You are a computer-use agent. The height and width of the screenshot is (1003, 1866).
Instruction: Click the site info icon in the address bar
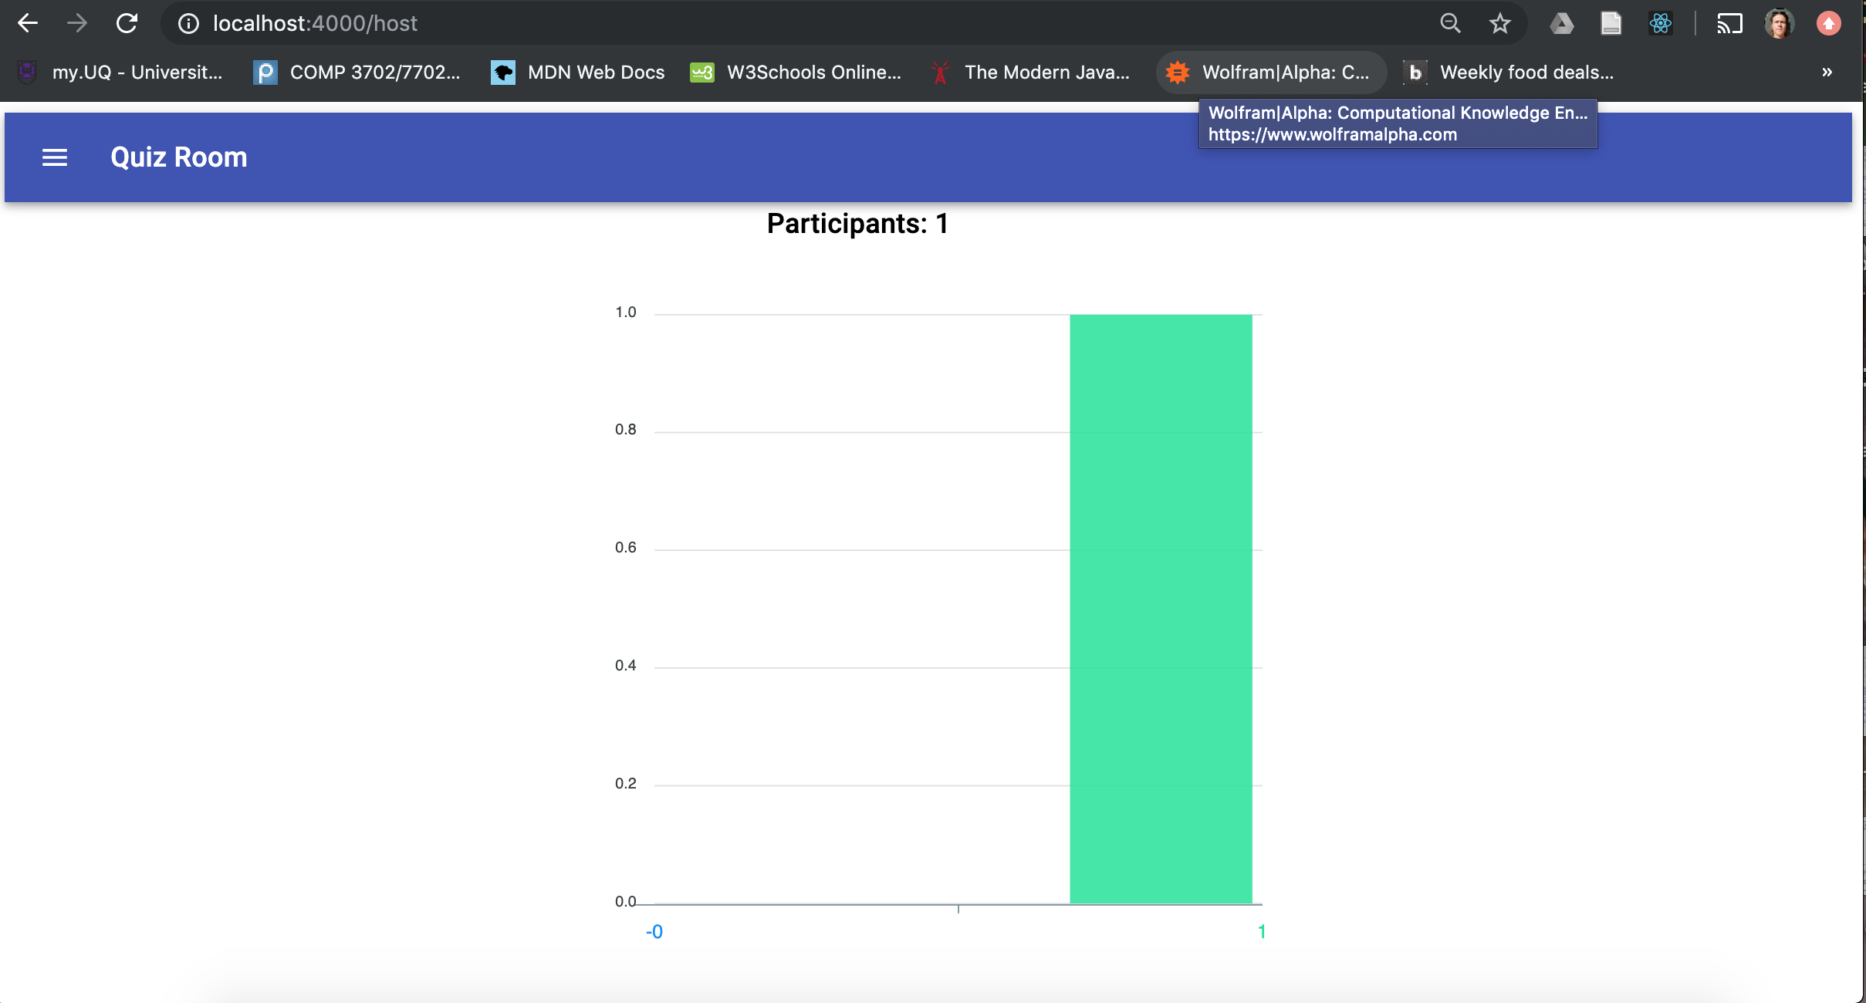click(x=188, y=24)
